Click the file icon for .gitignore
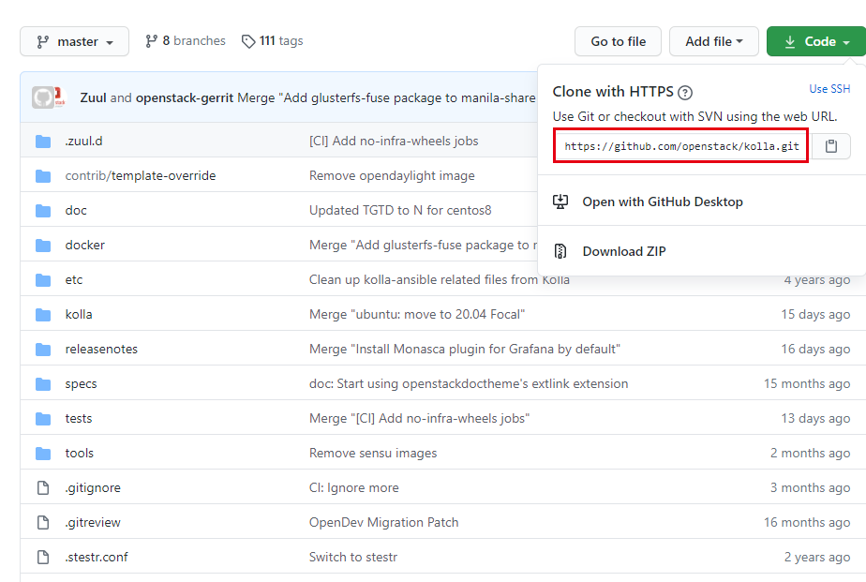Viewport: 866px width, 582px height. 43,487
